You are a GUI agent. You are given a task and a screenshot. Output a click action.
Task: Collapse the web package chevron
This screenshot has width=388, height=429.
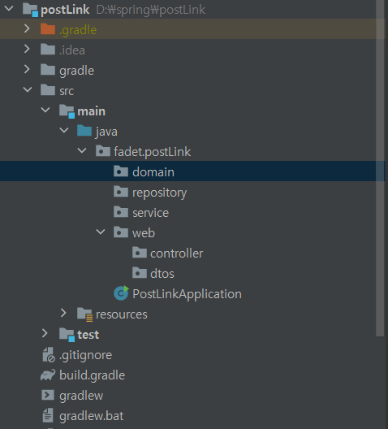pos(101,232)
